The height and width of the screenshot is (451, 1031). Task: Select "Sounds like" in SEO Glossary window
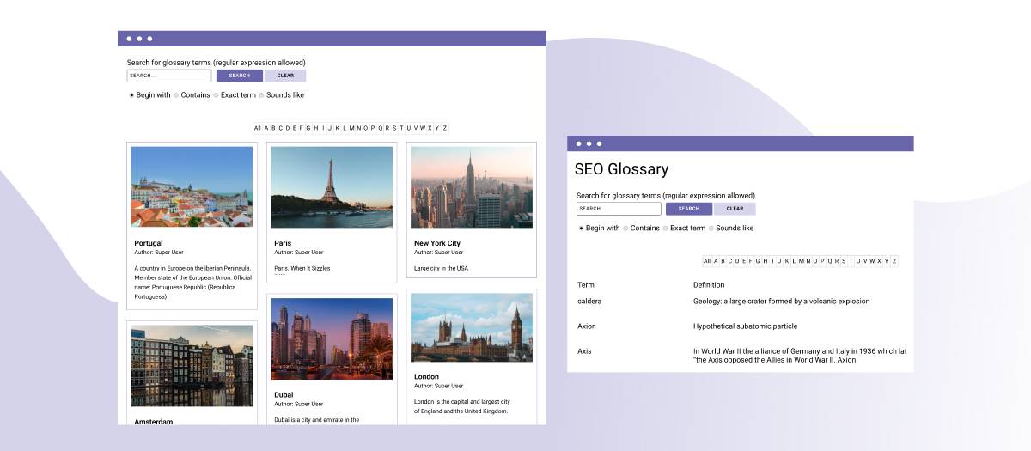711,229
